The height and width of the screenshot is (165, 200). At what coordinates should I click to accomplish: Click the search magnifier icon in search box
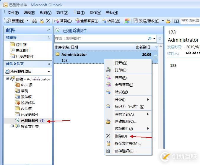coord(149,38)
